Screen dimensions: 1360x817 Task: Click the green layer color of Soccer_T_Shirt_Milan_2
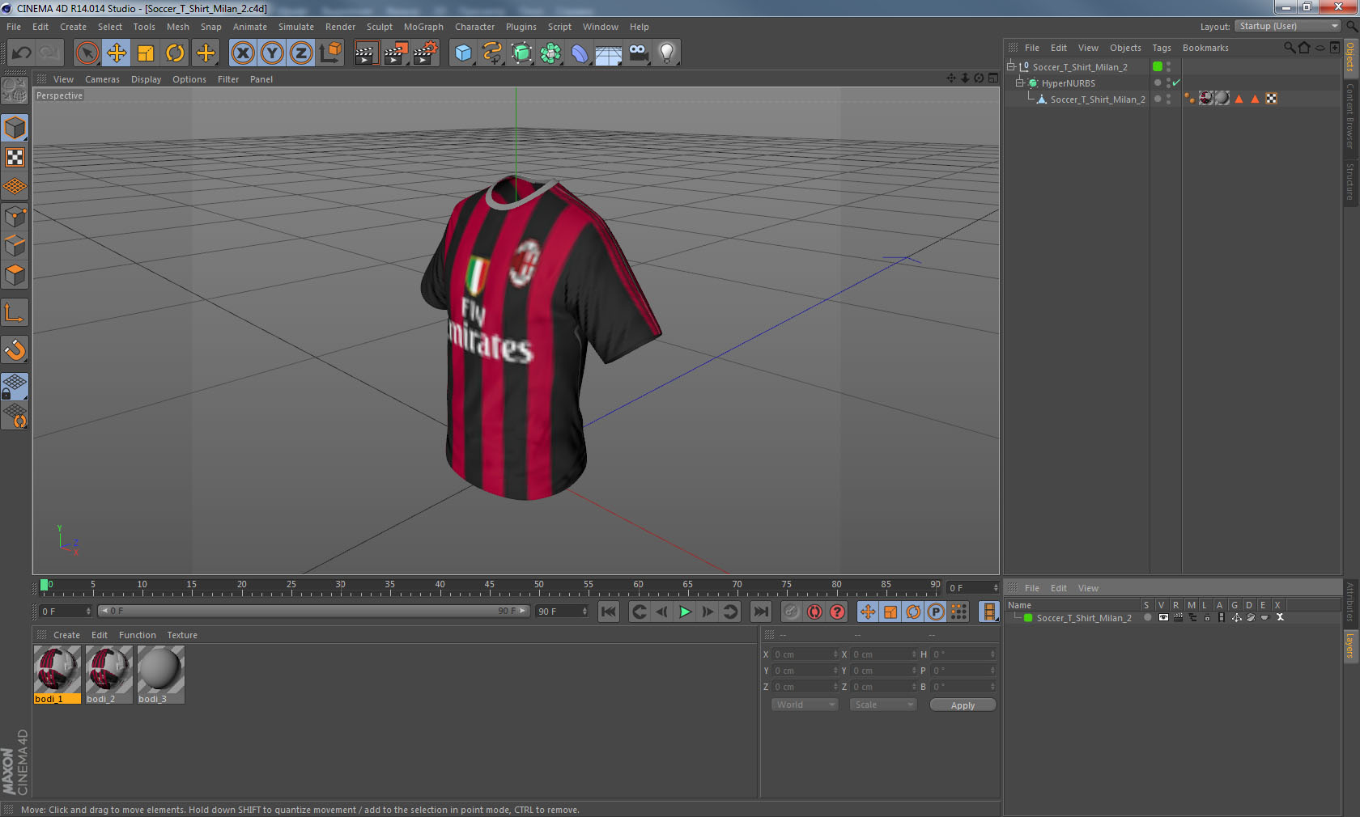tap(1158, 66)
